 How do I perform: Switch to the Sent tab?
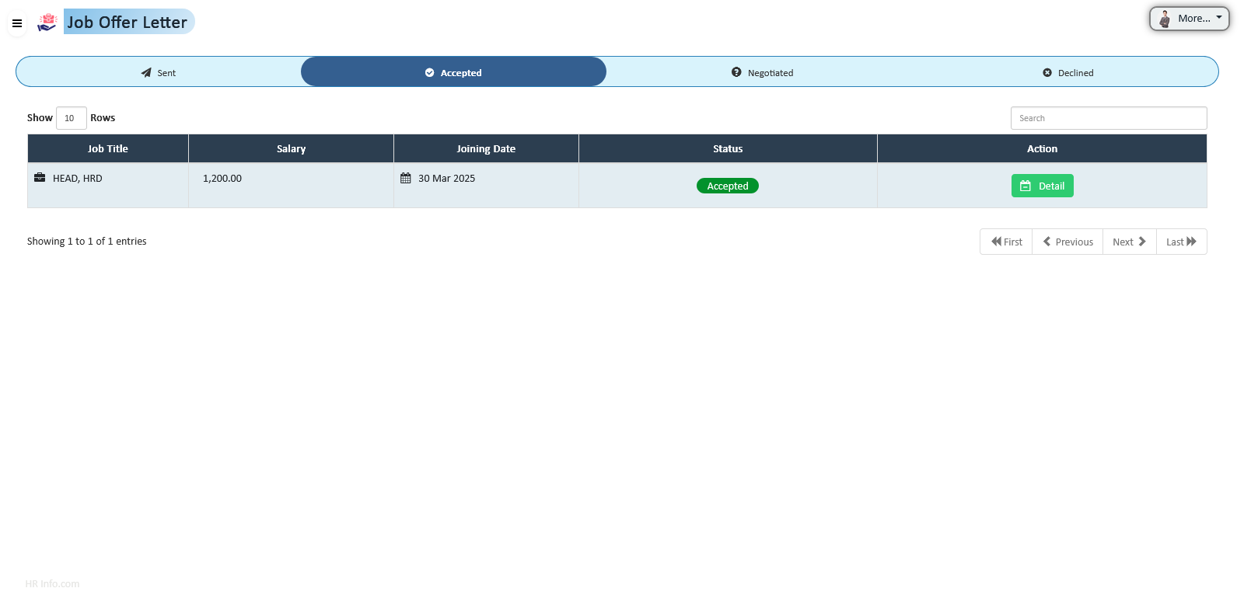pos(159,72)
